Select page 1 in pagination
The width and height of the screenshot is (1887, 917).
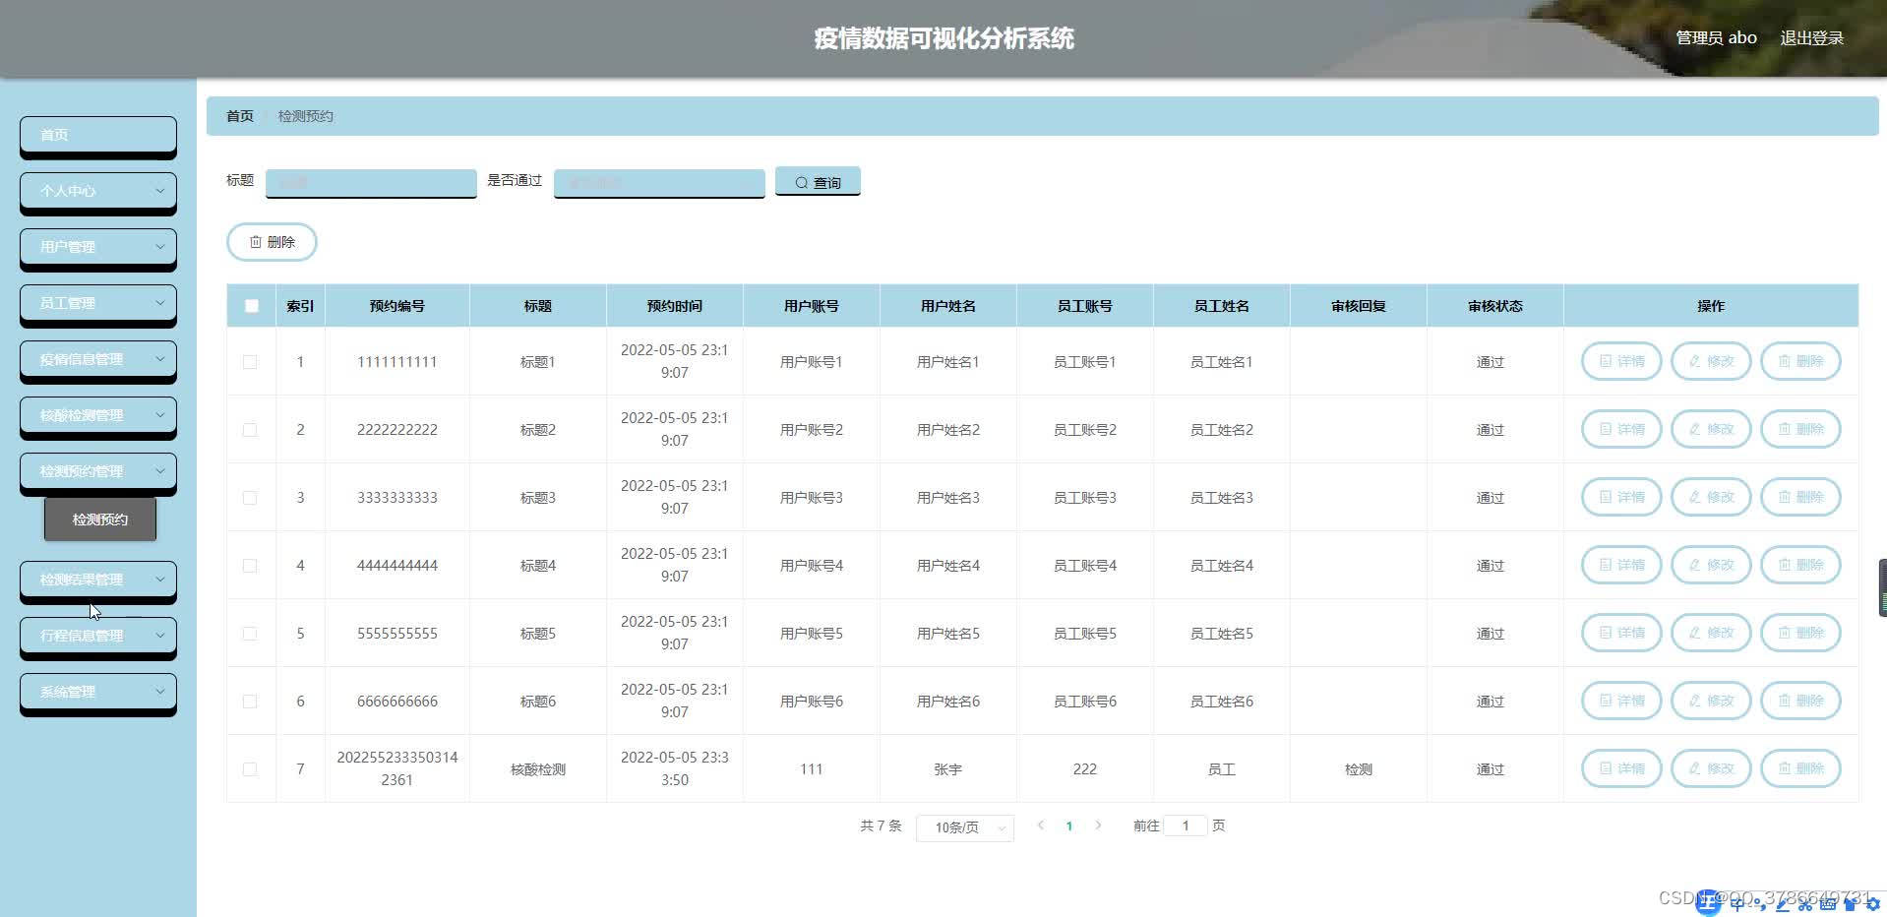click(x=1069, y=825)
